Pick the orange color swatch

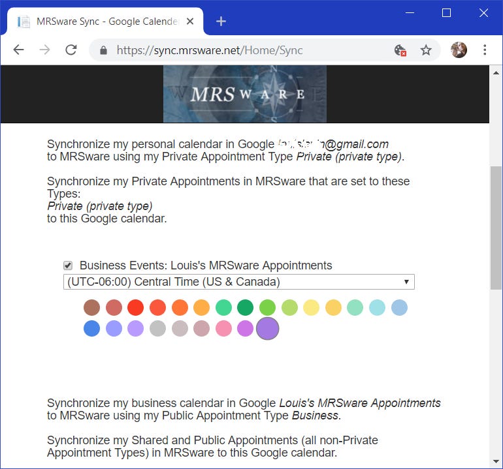(180, 307)
